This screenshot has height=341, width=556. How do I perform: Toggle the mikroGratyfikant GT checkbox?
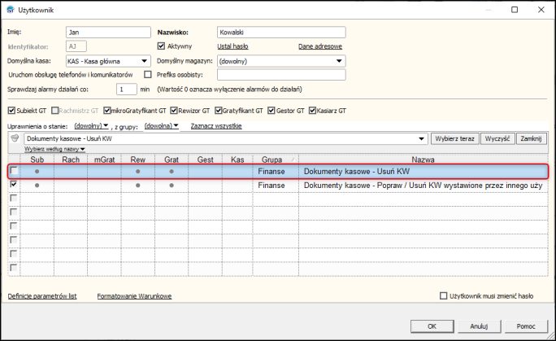[x=107, y=111]
